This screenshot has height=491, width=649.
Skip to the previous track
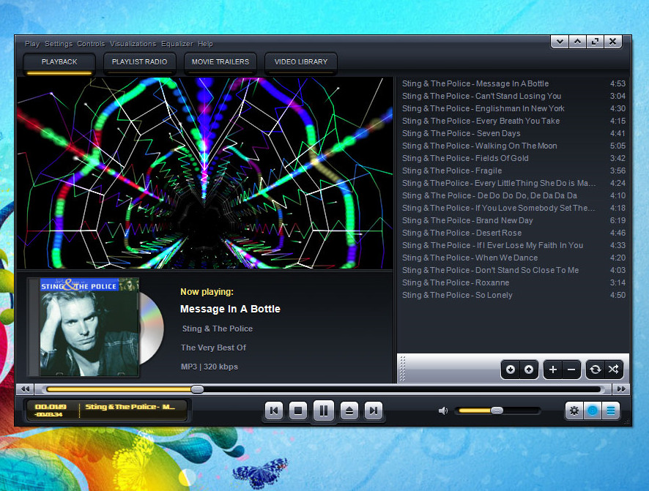(273, 411)
